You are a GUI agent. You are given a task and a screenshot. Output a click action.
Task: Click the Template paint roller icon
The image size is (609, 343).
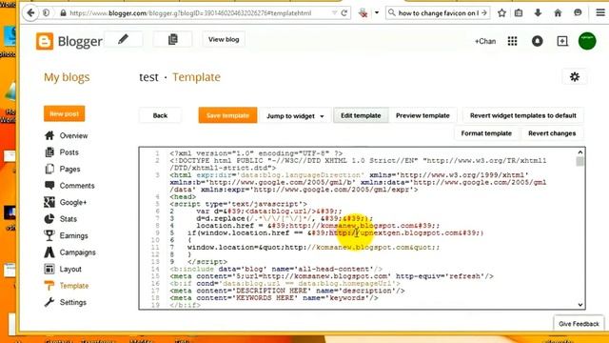point(49,286)
